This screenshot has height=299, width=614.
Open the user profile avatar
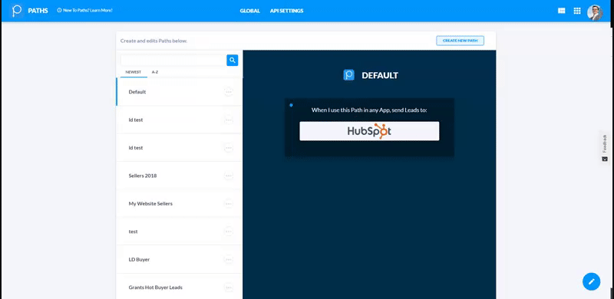click(x=594, y=12)
